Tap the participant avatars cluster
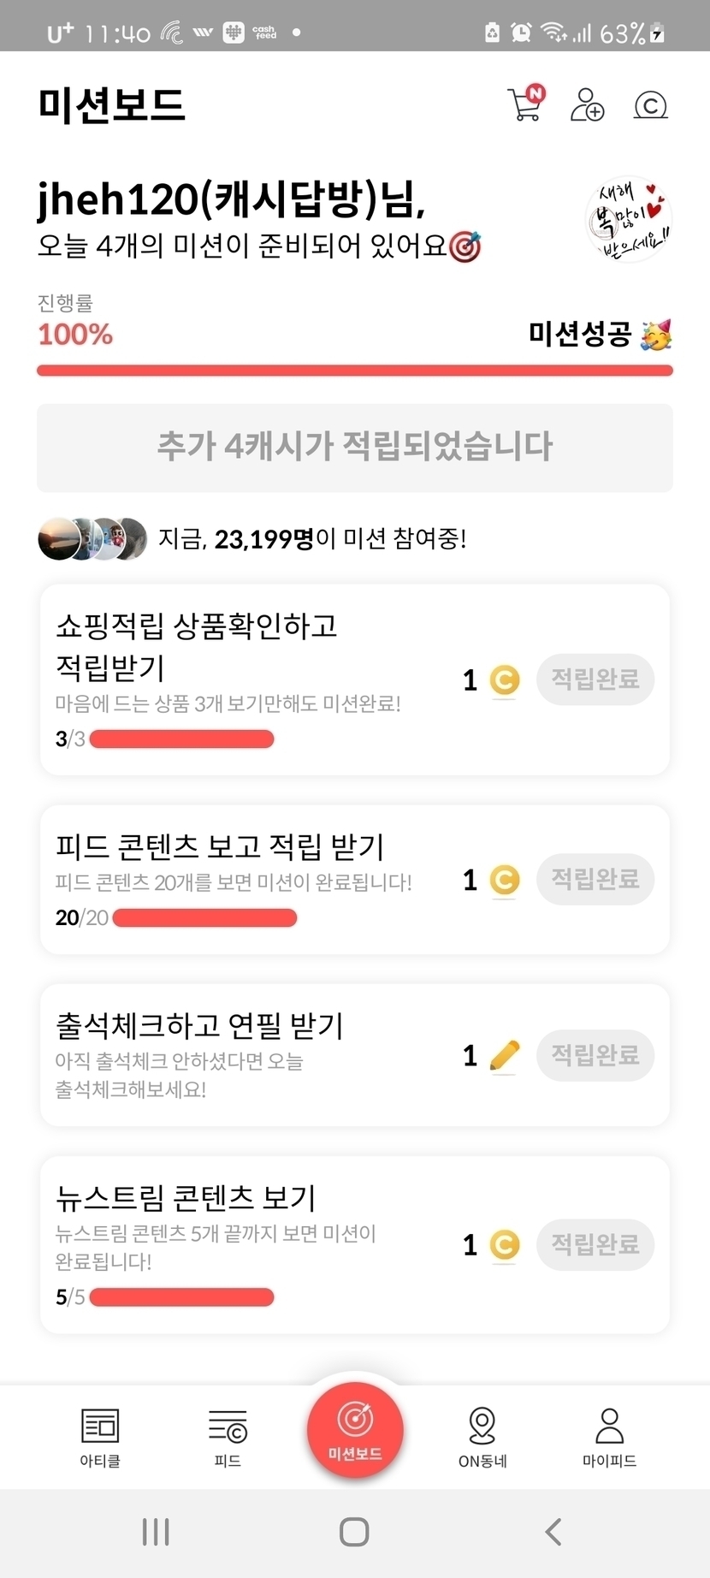The image size is (710, 1578). (92, 539)
